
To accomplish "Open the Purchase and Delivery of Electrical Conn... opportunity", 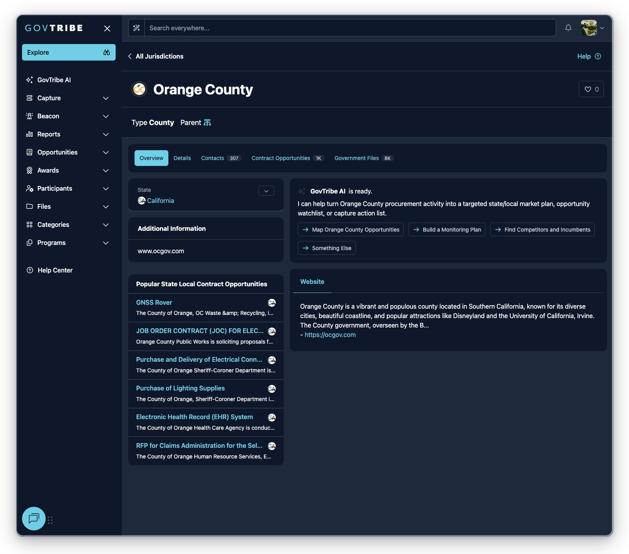I will click(x=199, y=359).
